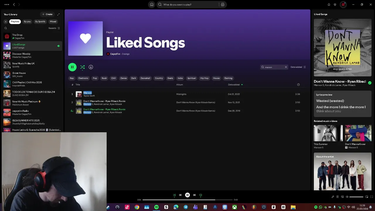The width and height of the screenshot is (375, 211).
Task: Filter songs by Gaming genre
Action: point(228,78)
